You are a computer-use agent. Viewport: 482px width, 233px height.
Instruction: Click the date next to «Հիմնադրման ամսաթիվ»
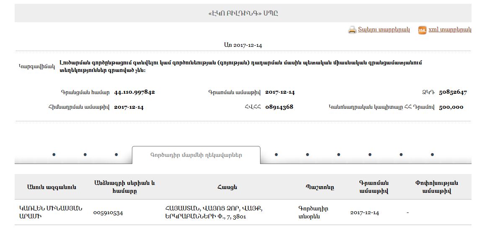pos(129,107)
